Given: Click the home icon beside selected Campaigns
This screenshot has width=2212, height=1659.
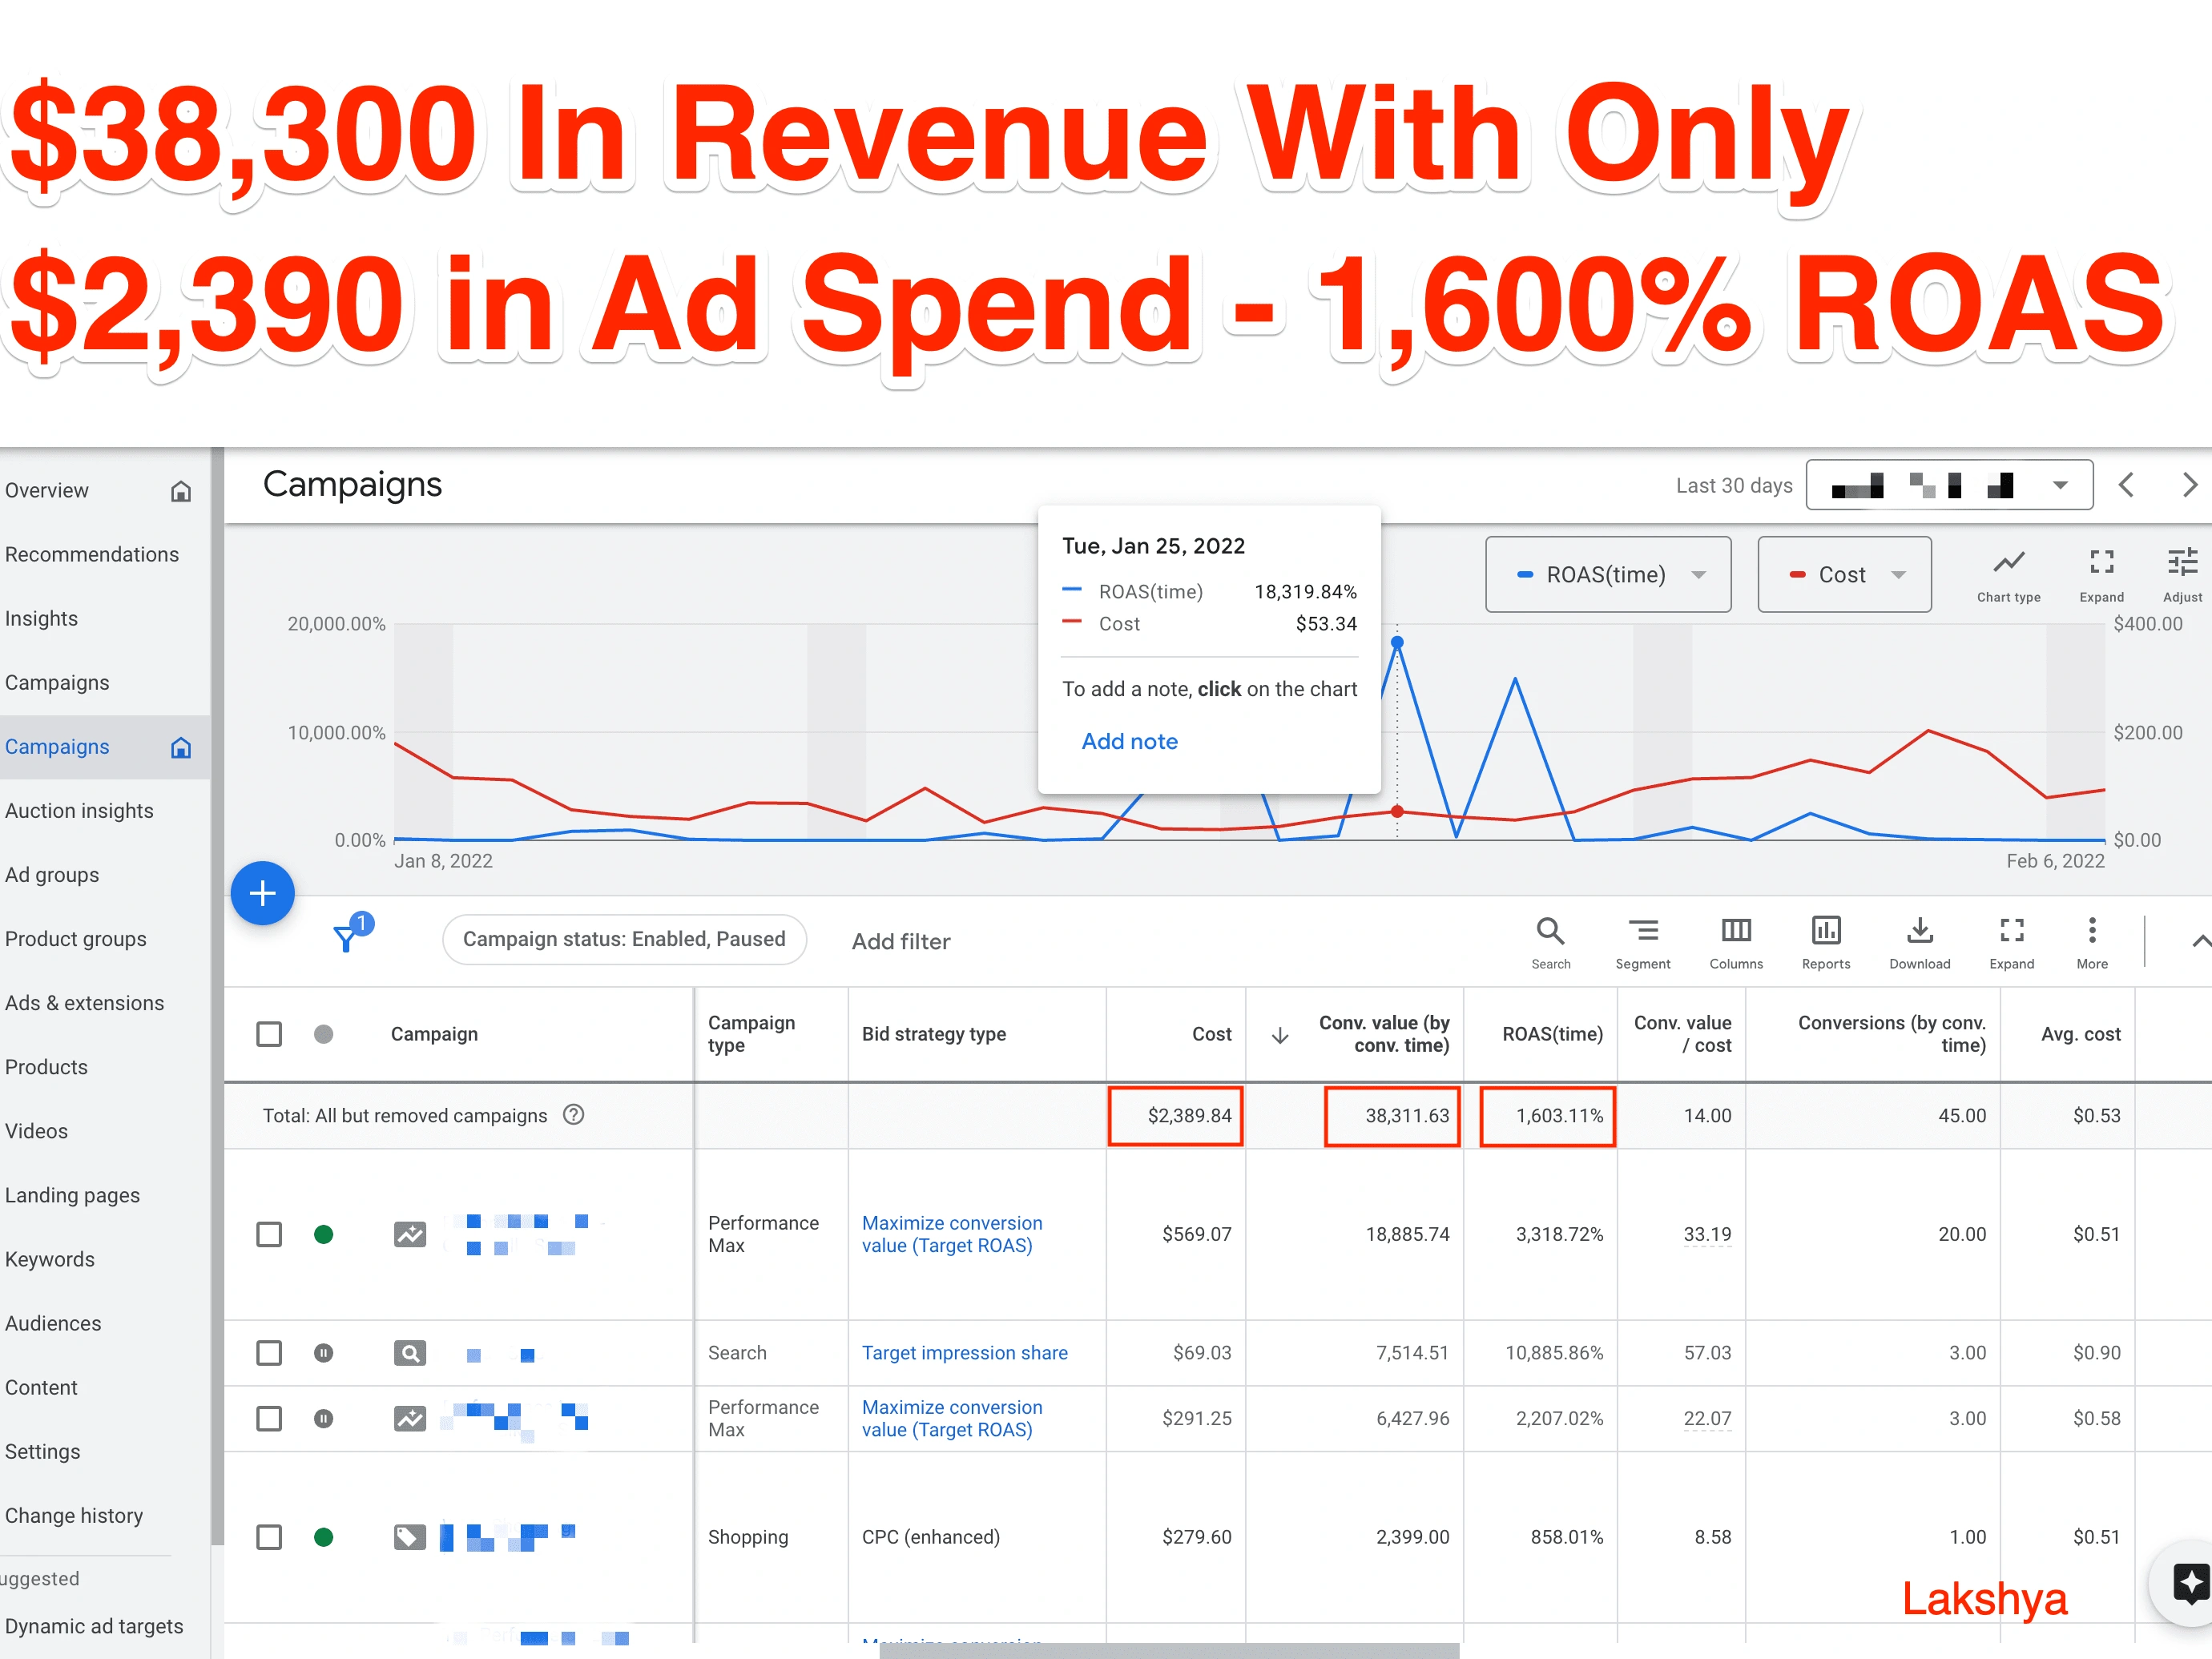Looking at the screenshot, I should pyautogui.click(x=181, y=747).
